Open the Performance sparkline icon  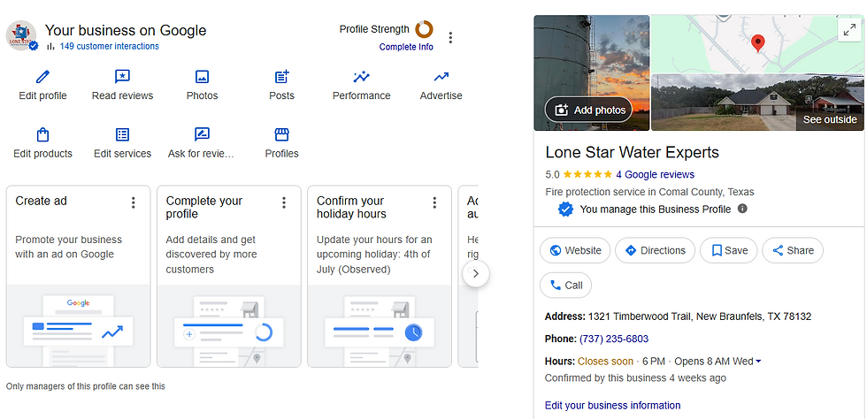362,76
